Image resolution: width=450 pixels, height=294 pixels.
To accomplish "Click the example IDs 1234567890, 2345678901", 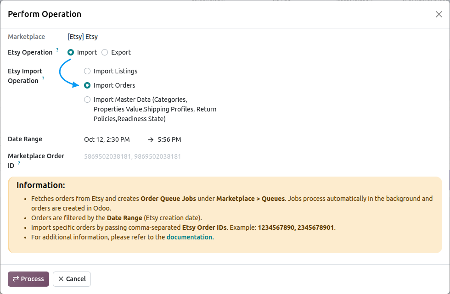I will click(296, 228).
